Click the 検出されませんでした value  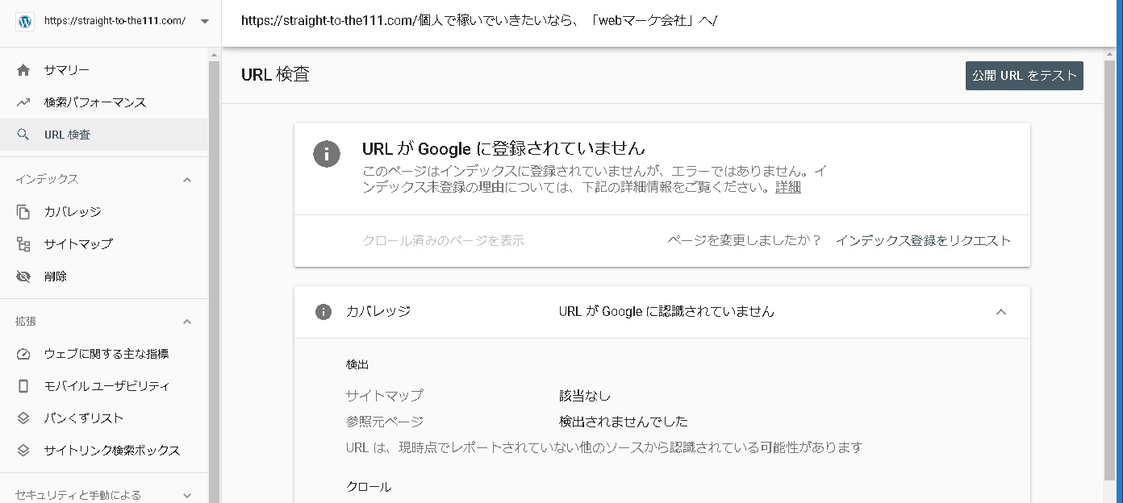tap(624, 422)
